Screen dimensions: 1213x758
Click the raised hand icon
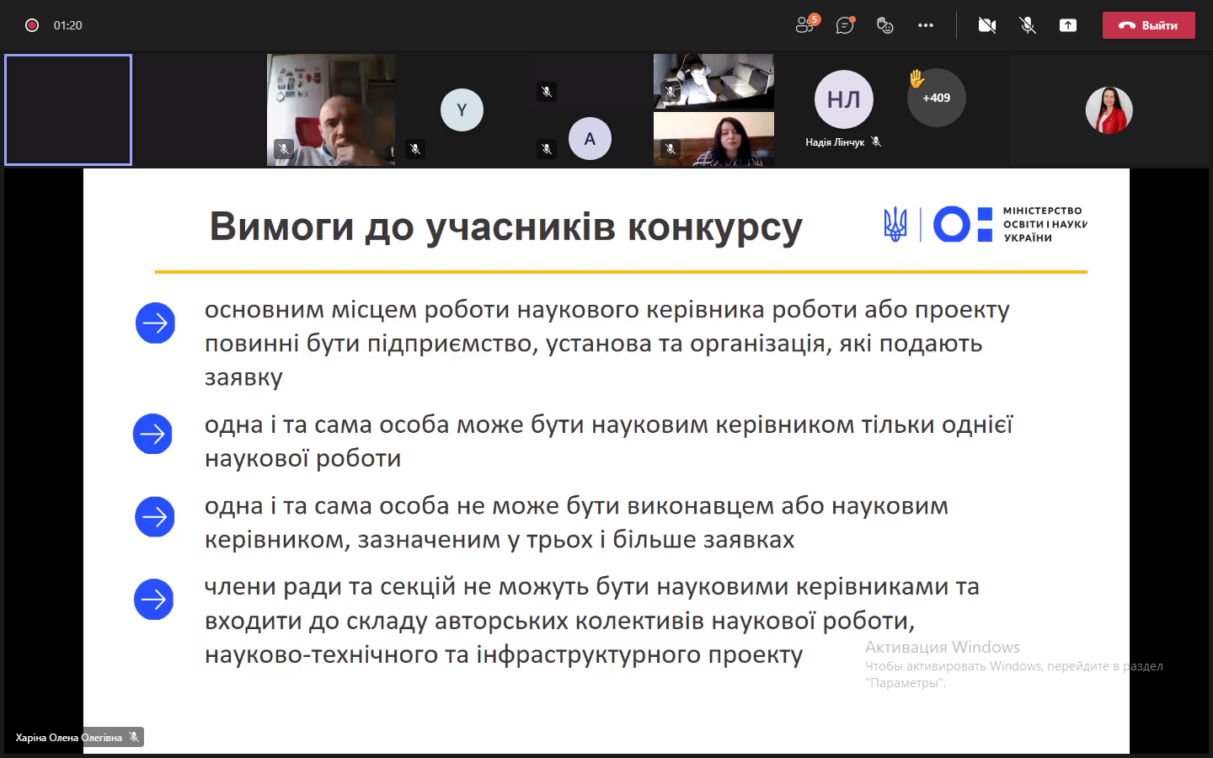click(x=916, y=79)
